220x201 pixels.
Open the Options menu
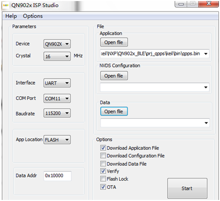pos(33,16)
